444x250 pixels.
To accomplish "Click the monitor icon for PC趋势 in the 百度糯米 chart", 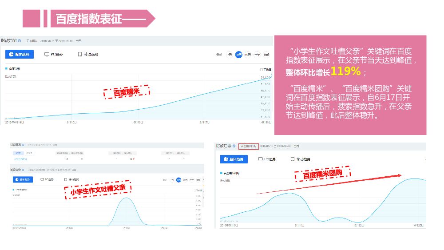I will tap(47, 54).
